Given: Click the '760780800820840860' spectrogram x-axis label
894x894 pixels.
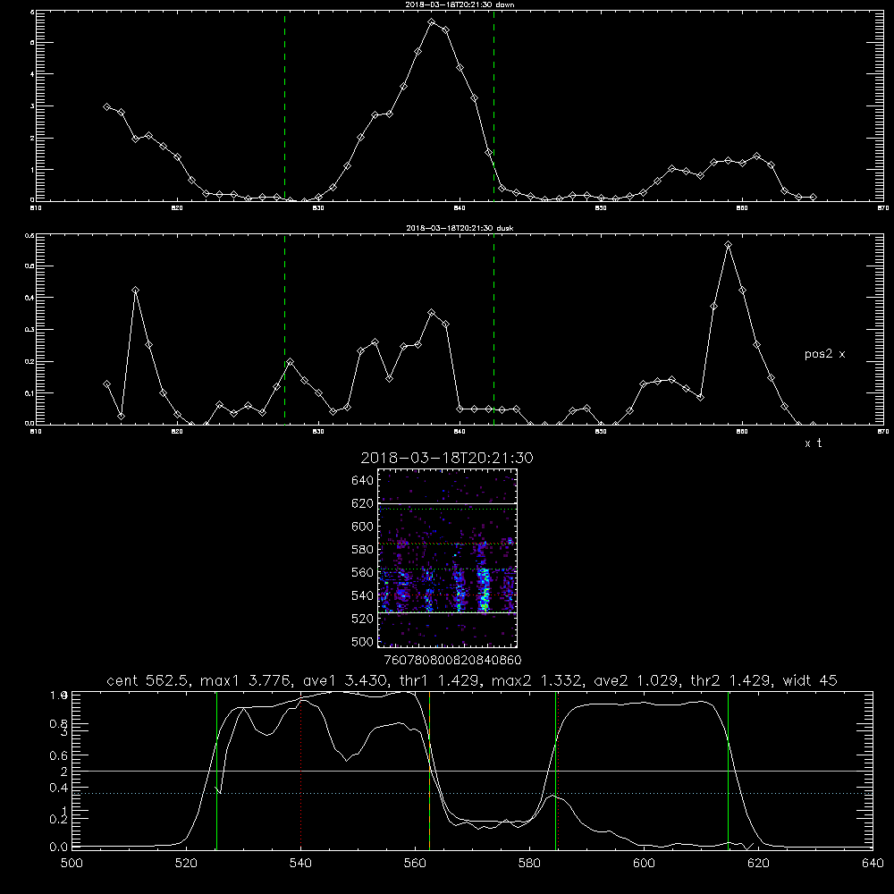Looking at the screenshot, I should pyautogui.click(x=453, y=661).
